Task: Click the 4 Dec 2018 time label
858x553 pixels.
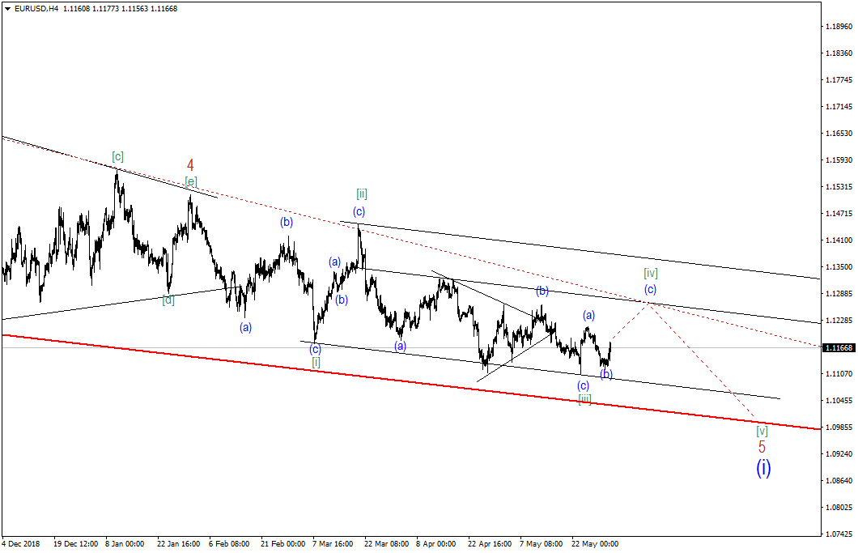Action: (21, 544)
